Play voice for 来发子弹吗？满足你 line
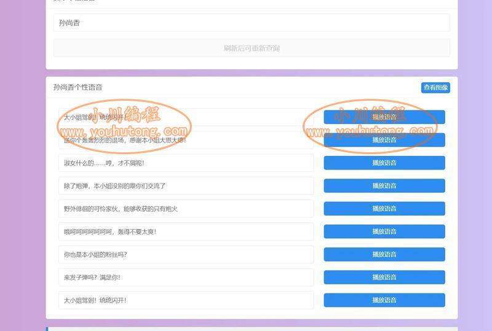 pyautogui.click(x=384, y=278)
